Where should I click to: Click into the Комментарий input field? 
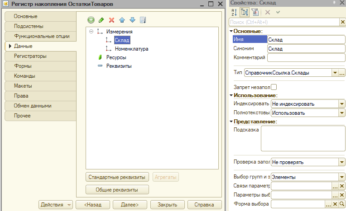click(x=306, y=57)
